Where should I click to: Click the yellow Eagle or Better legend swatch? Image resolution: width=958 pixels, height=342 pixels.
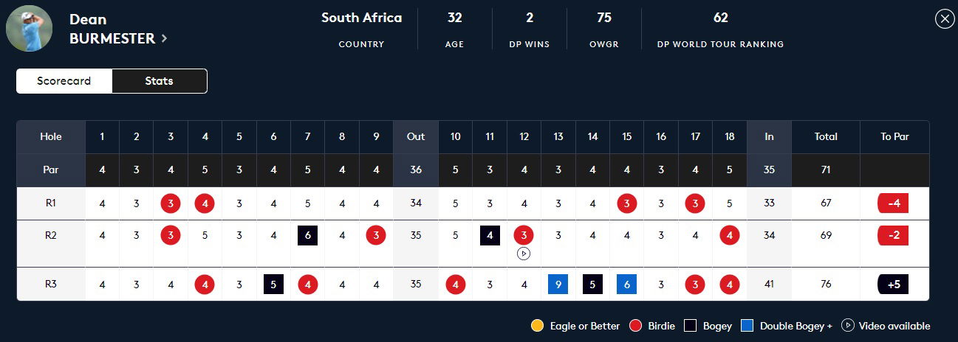[x=538, y=326]
